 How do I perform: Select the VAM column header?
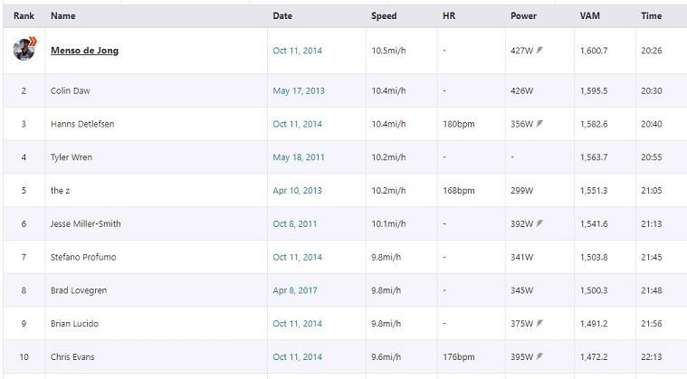tap(590, 15)
